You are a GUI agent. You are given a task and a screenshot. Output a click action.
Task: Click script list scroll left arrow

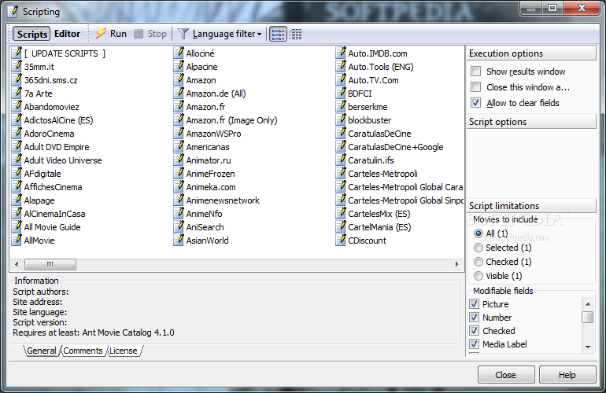tap(17, 264)
